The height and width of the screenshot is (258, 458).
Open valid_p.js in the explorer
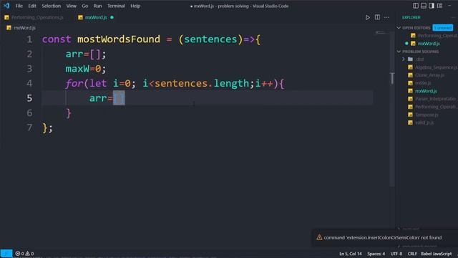pyautogui.click(x=424, y=123)
